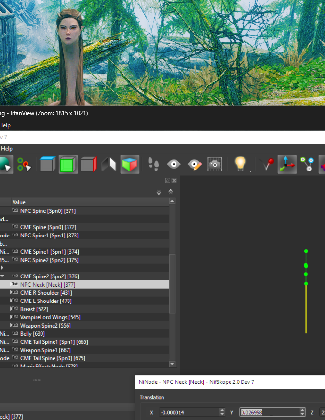
Task: Select the front view blue-top cube icon
Action: [47, 165]
